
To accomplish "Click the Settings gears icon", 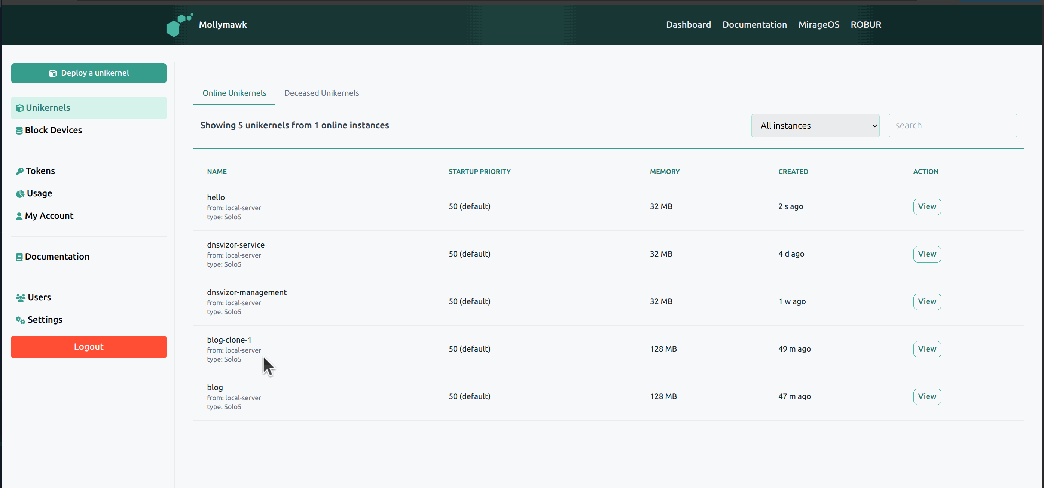I will pyautogui.click(x=20, y=320).
